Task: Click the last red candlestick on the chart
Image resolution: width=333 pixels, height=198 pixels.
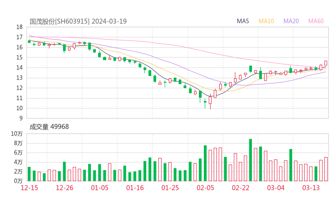Action: (326, 63)
